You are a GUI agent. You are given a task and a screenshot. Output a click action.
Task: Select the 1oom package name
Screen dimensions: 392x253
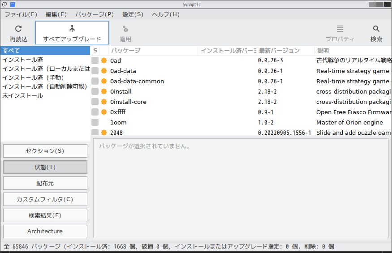tap(118, 123)
